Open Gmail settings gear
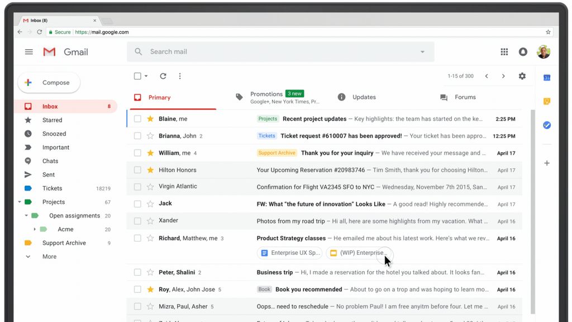 point(522,76)
